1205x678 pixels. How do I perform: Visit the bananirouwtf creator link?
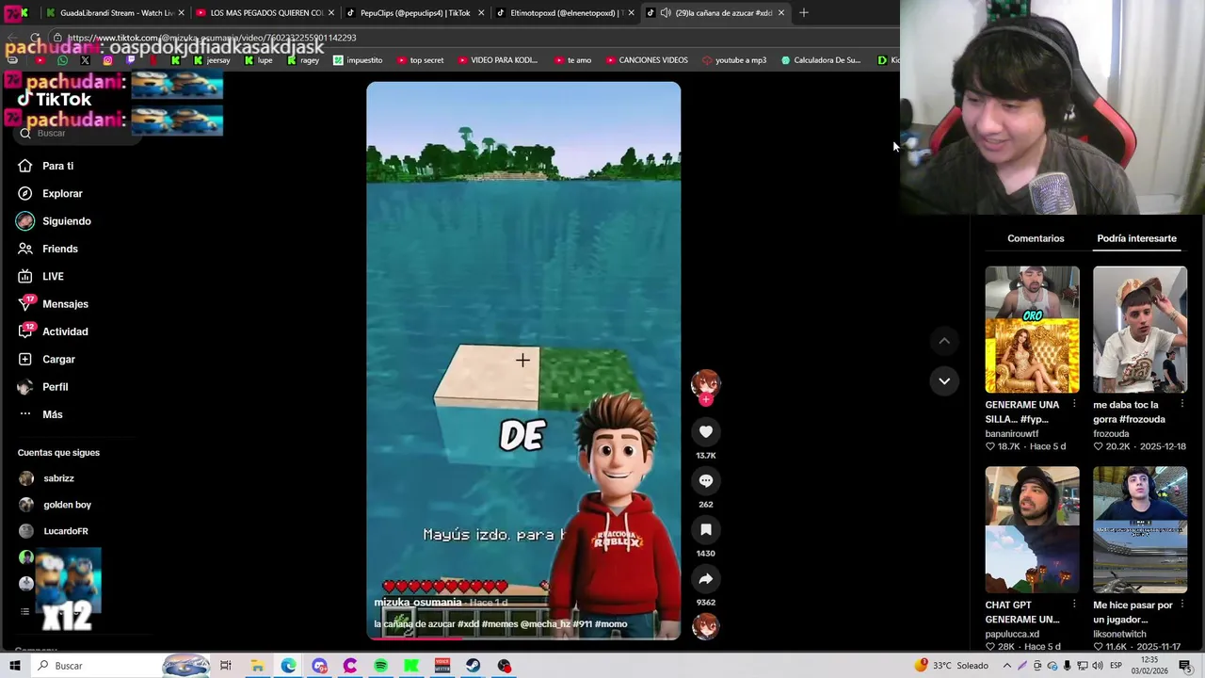point(1011,434)
